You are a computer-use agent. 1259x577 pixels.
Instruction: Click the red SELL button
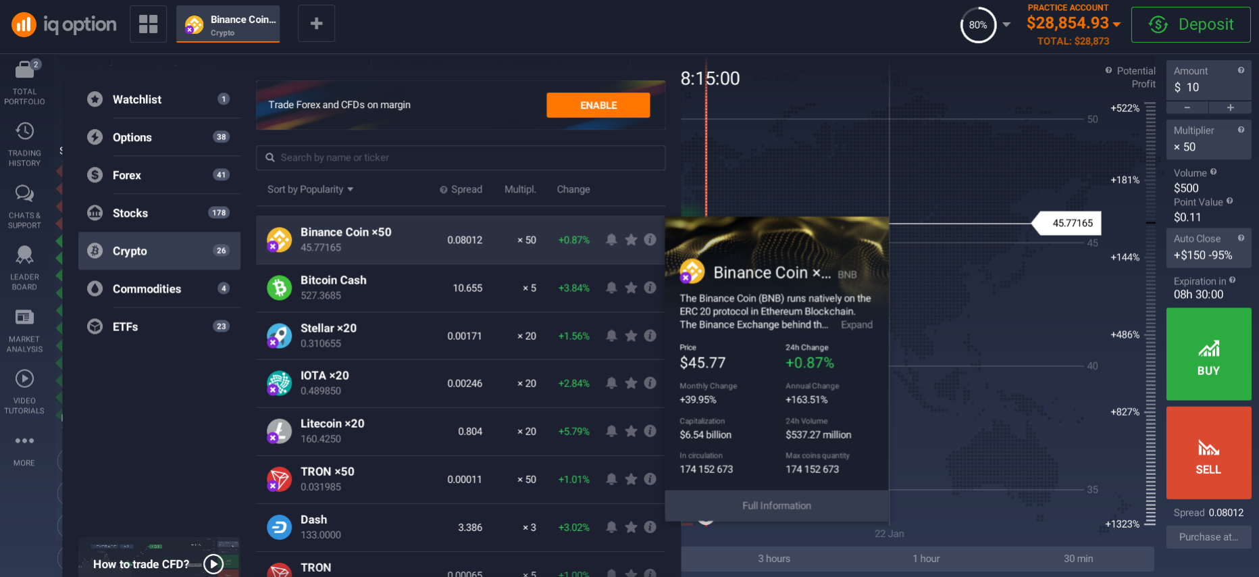(x=1208, y=453)
